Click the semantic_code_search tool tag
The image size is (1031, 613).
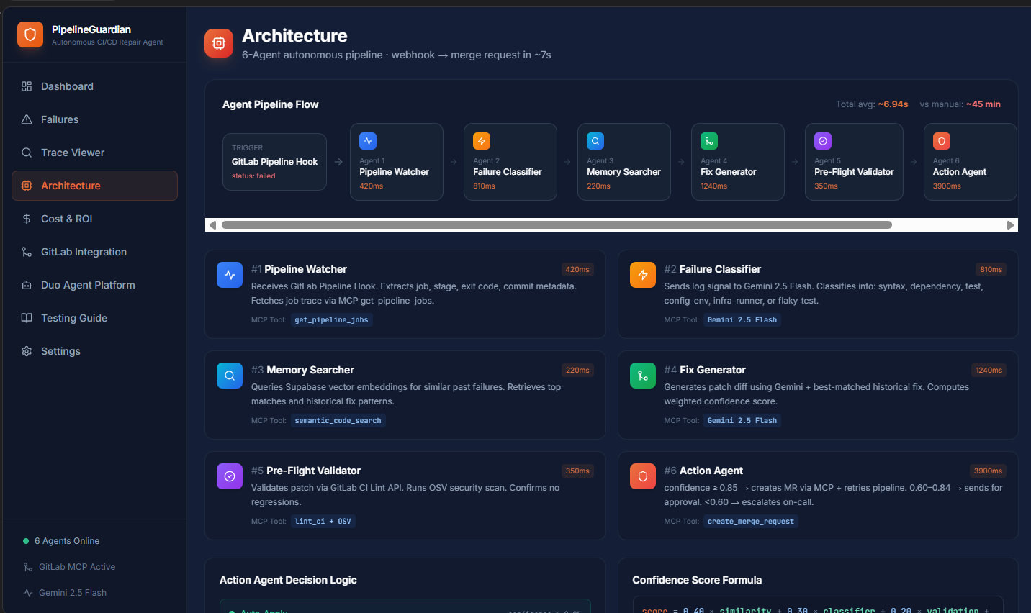338,421
